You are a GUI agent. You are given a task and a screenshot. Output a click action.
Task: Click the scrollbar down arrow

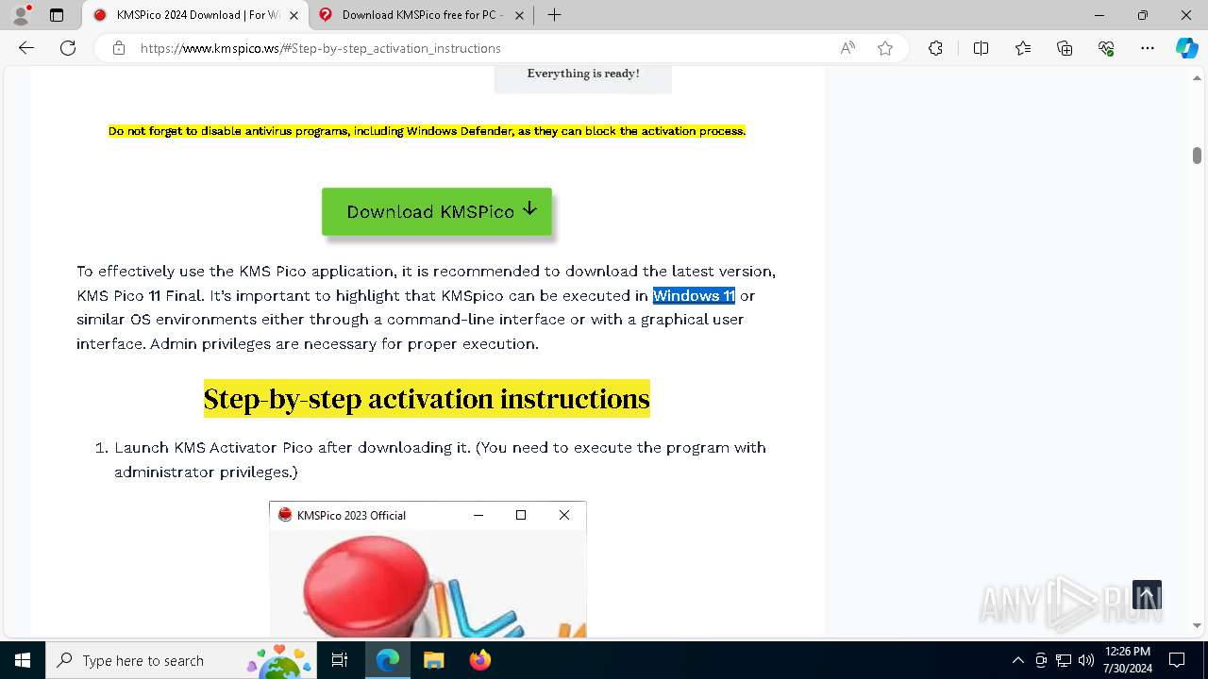click(x=1197, y=625)
